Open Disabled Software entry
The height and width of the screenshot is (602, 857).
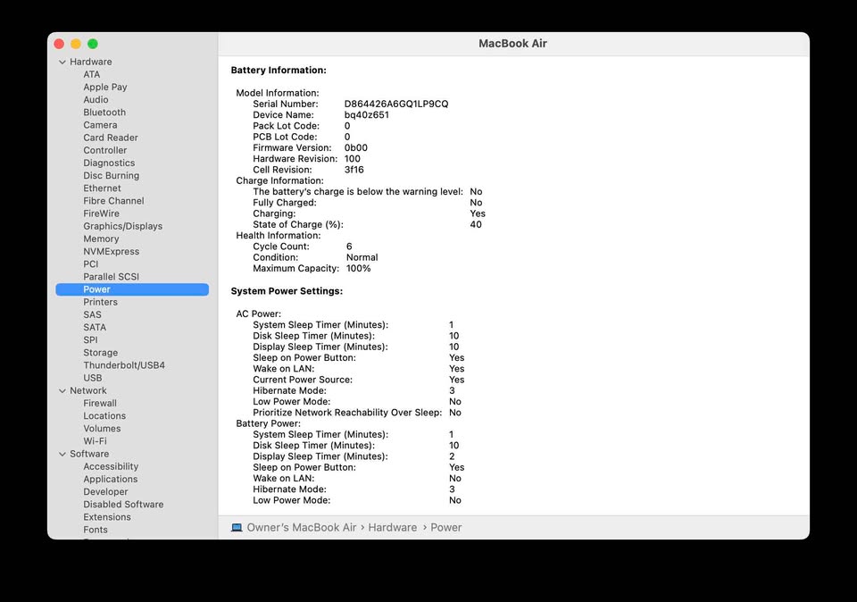click(x=123, y=505)
